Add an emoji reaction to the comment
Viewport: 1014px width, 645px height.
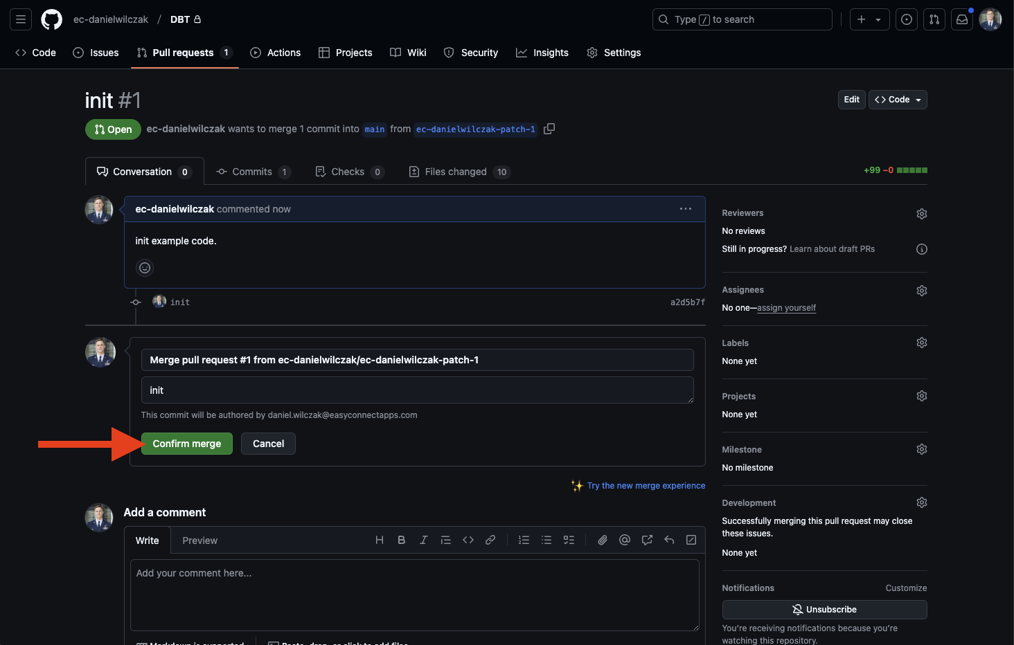(145, 268)
